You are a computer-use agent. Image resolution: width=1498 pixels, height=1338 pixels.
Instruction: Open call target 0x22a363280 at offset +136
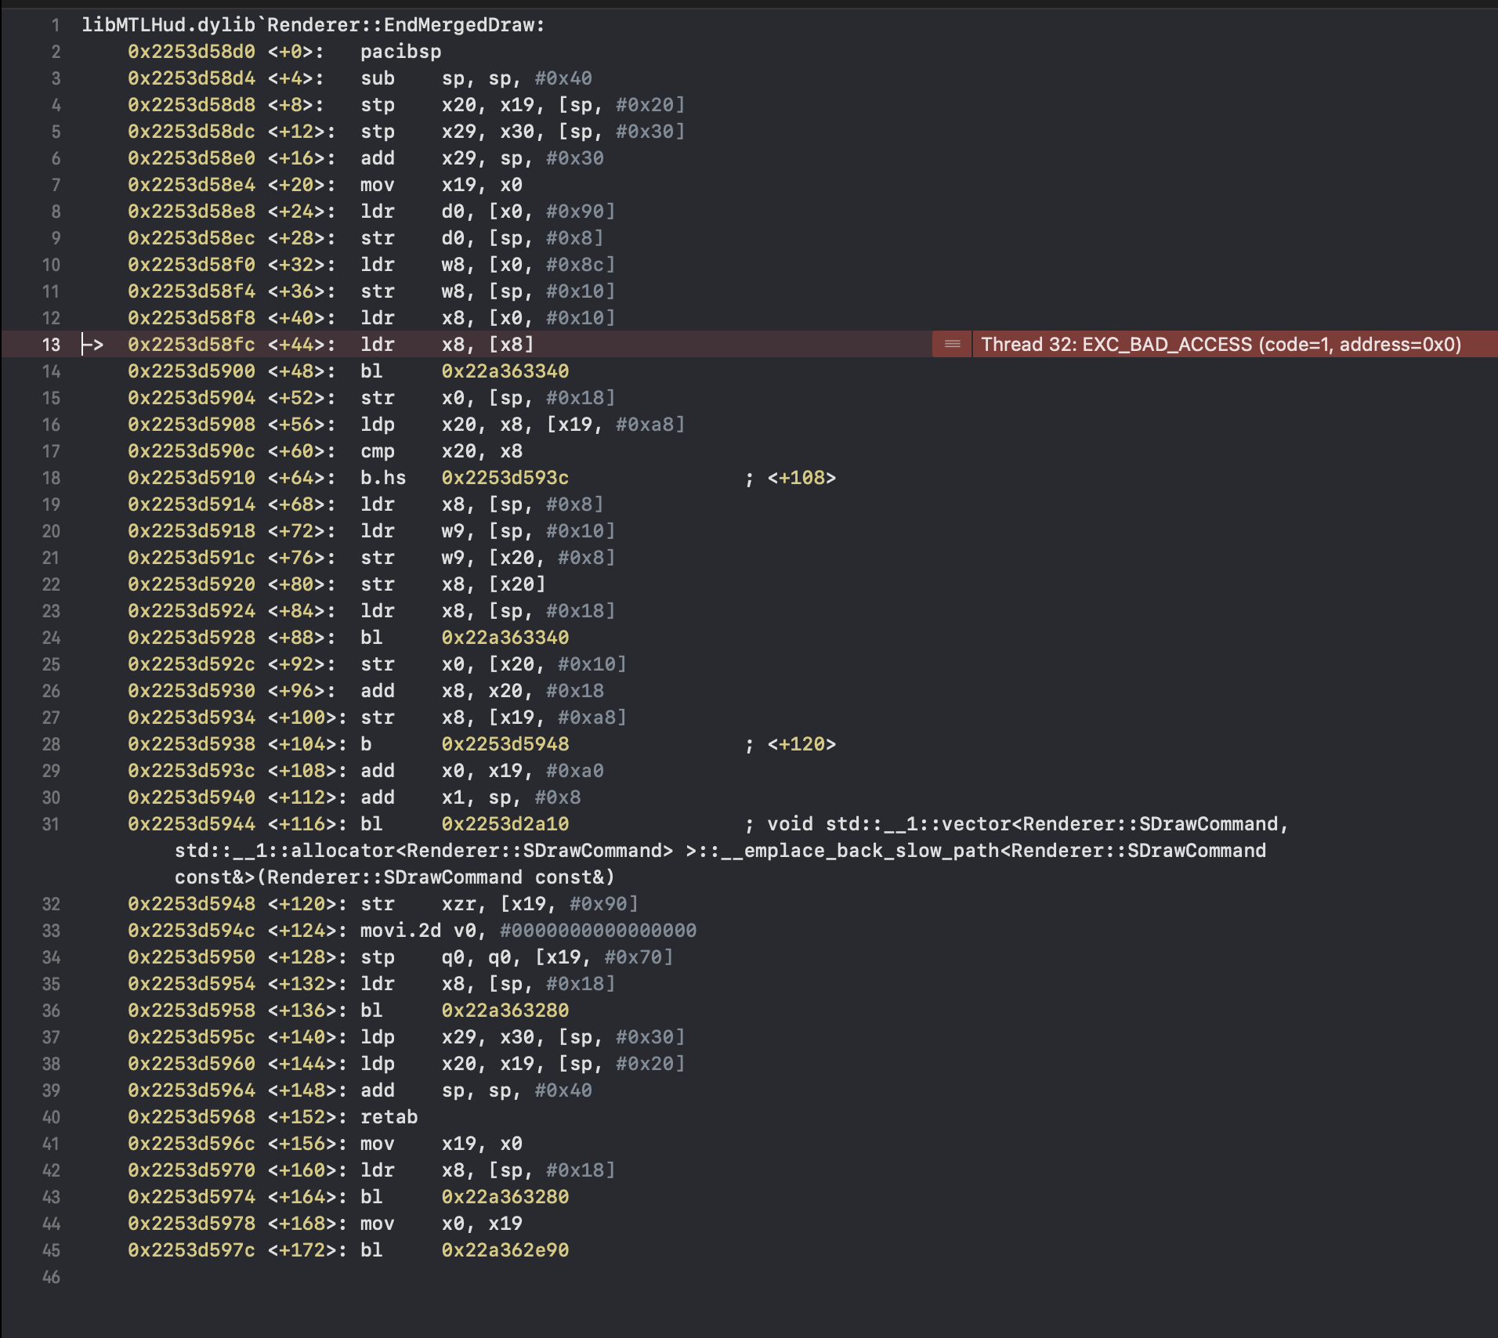[x=505, y=1010]
